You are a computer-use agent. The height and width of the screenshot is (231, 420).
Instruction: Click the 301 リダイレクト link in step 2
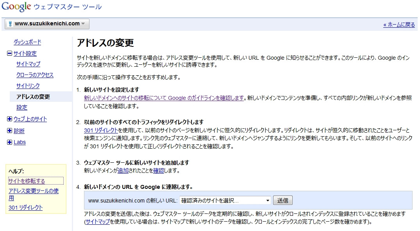(x=101, y=130)
